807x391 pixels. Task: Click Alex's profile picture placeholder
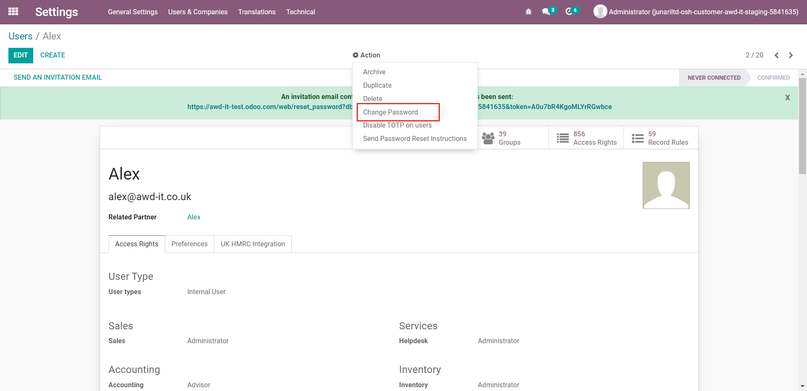tap(666, 185)
